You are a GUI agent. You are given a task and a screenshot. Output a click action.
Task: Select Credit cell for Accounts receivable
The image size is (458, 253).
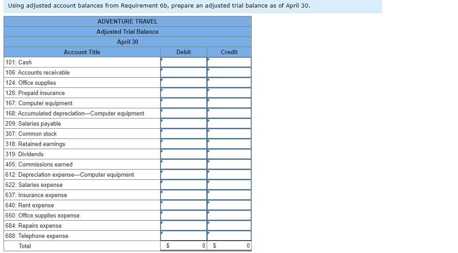tap(229, 72)
